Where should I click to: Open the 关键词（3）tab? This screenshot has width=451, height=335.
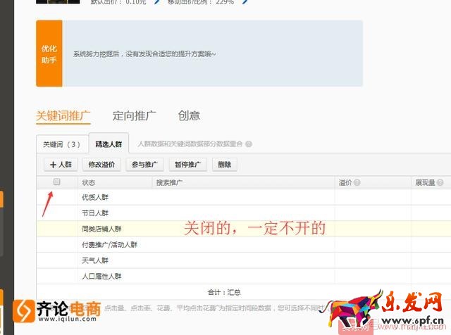(x=62, y=144)
